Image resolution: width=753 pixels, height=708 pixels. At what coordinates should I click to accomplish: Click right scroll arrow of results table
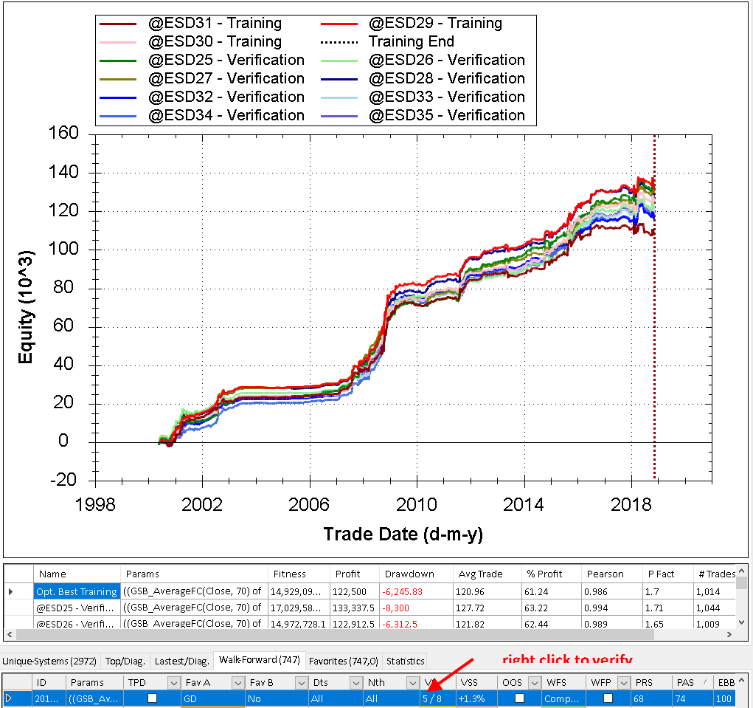(x=729, y=634)
